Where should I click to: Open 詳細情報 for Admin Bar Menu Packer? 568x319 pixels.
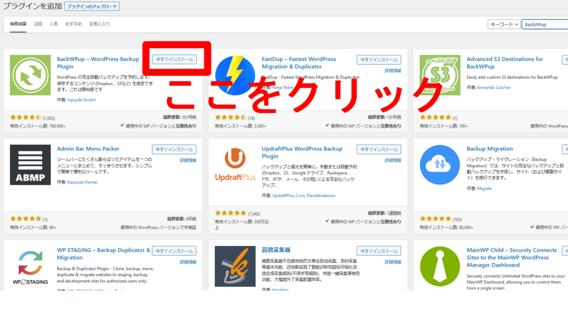coord(188,160)
